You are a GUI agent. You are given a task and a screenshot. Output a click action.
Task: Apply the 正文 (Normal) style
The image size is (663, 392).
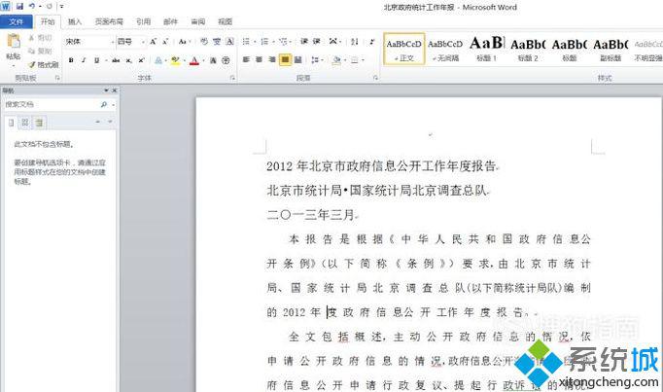point(404,49)
